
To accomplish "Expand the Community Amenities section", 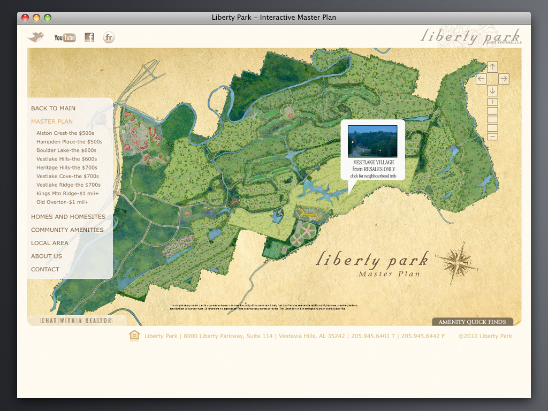I will (x=67, y=230).
